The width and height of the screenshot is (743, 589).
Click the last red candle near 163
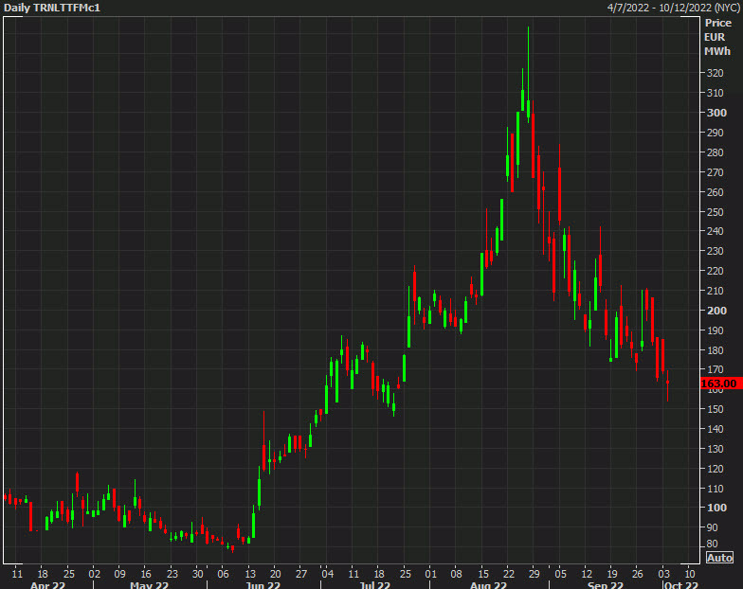coord(668,384)
